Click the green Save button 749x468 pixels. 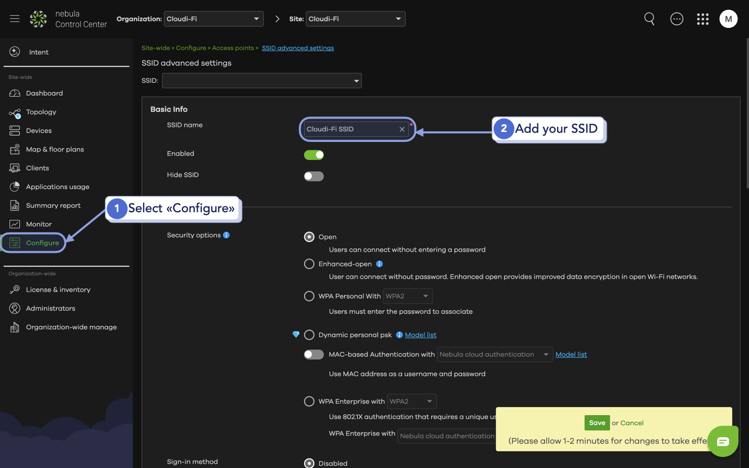[597, 423]
